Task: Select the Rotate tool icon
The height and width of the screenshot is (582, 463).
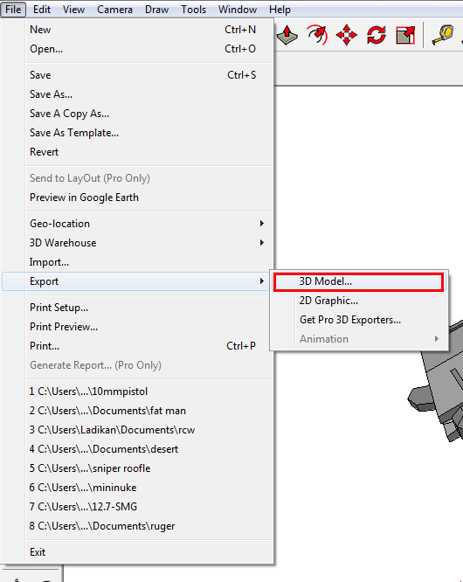Action: pos(377,35)
